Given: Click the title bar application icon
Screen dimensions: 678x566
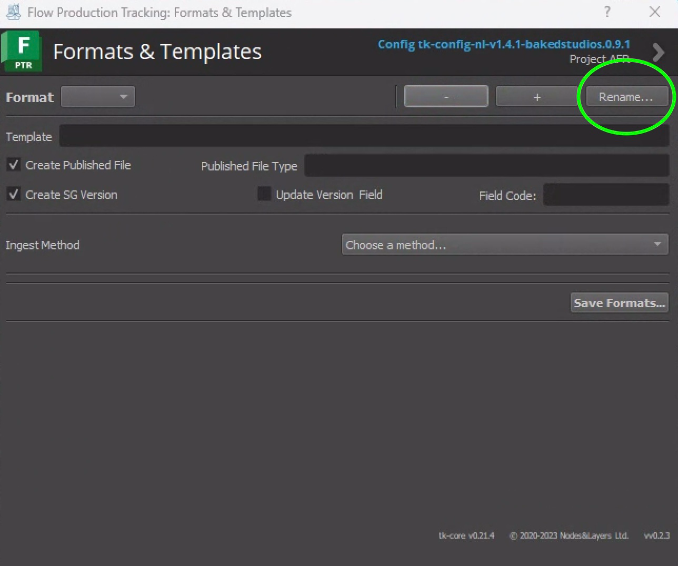Looking at the screenshot, I should [13, 12].
